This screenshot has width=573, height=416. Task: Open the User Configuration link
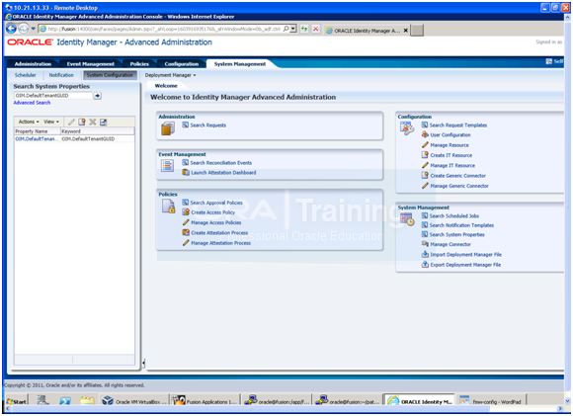coord(450,135)
